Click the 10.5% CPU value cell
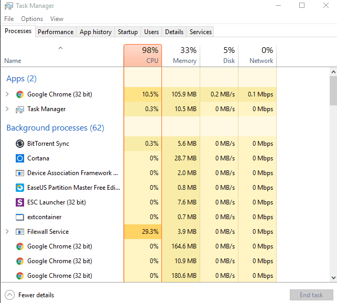 143,94
